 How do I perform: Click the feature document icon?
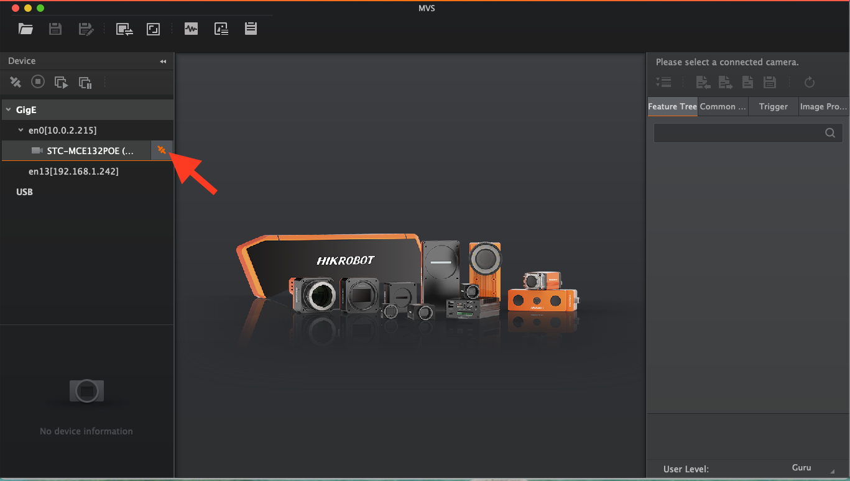pos(748,82)
